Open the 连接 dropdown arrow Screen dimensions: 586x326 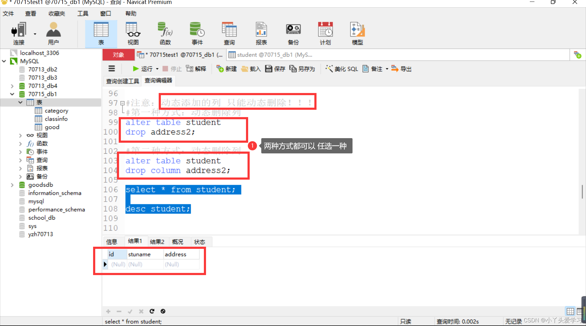pos(35,34)
